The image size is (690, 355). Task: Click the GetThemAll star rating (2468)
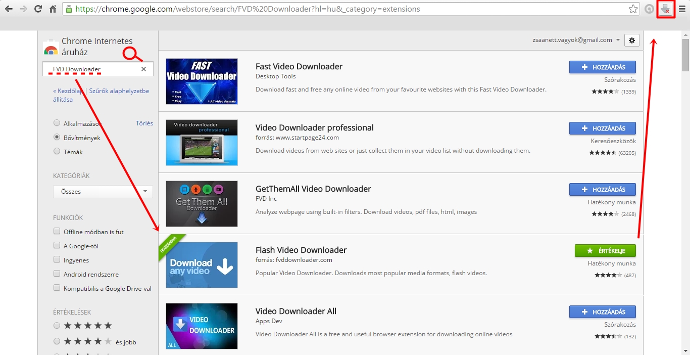pyautogui.click(x=614, y=214)
